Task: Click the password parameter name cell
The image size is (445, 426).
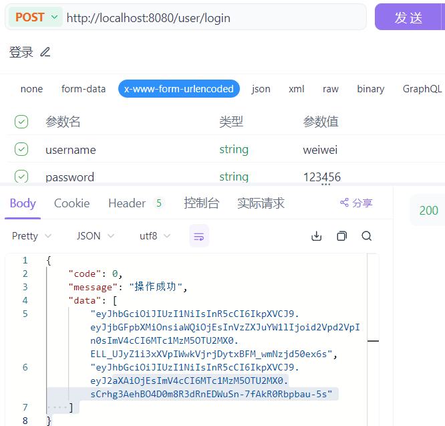Action: [69, 177]
